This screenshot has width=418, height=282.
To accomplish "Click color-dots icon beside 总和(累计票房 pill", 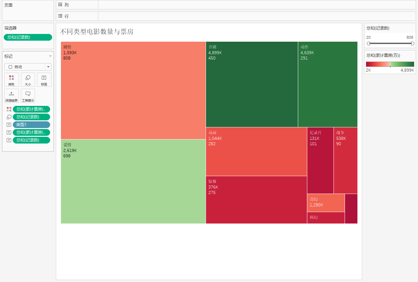I will 9,109.
